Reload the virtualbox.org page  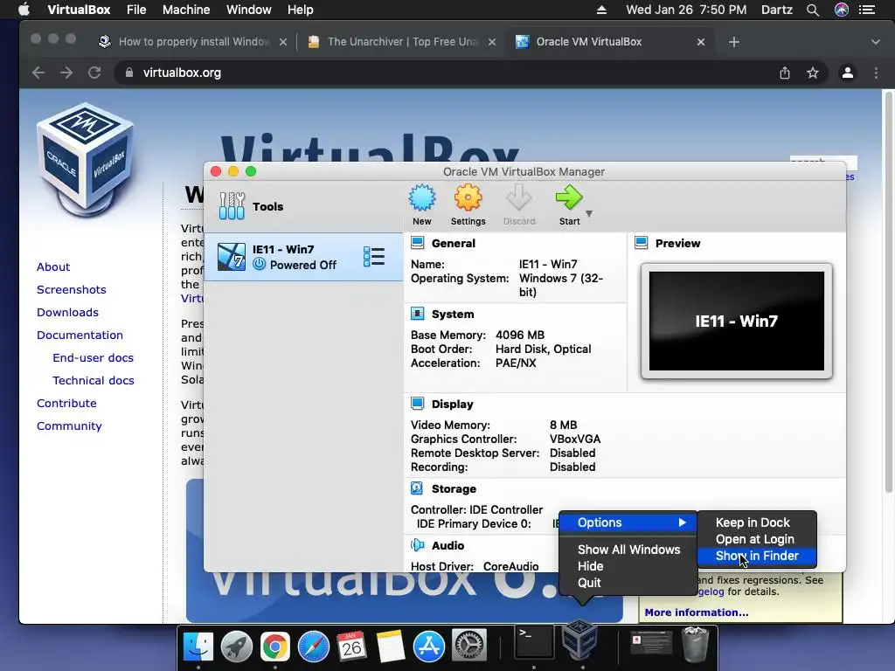tap(94, 73)
